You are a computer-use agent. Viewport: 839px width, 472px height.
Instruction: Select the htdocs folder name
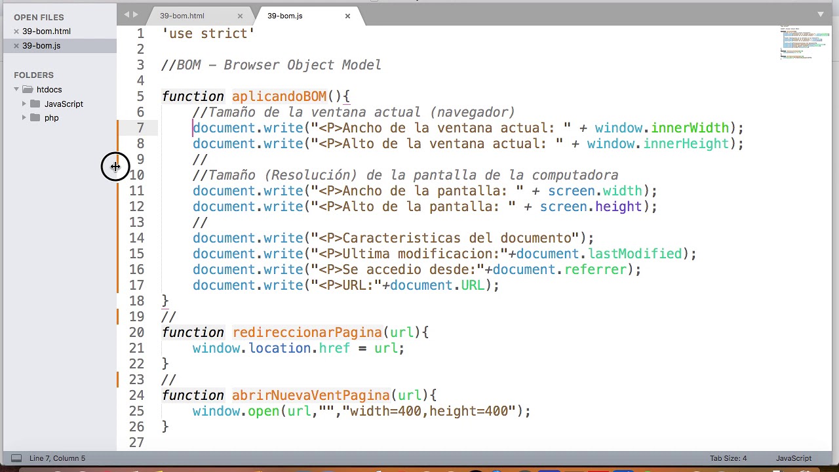pos(49,90)
